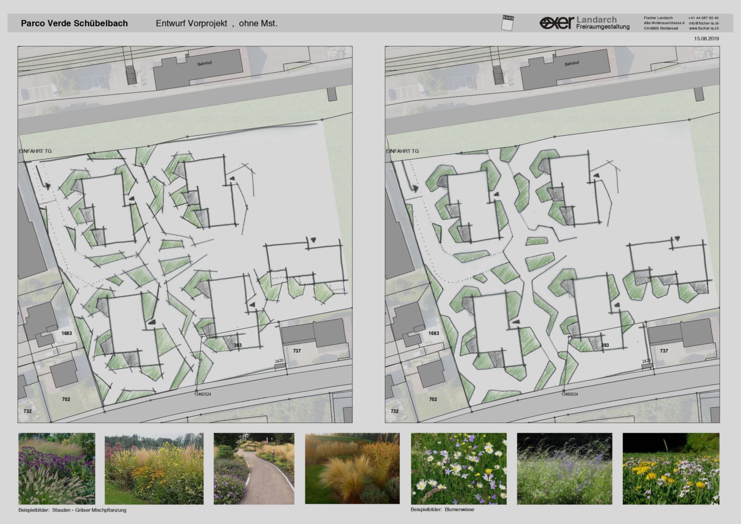
Task: Open the curved garden path photo
Action: click(254, 468)
